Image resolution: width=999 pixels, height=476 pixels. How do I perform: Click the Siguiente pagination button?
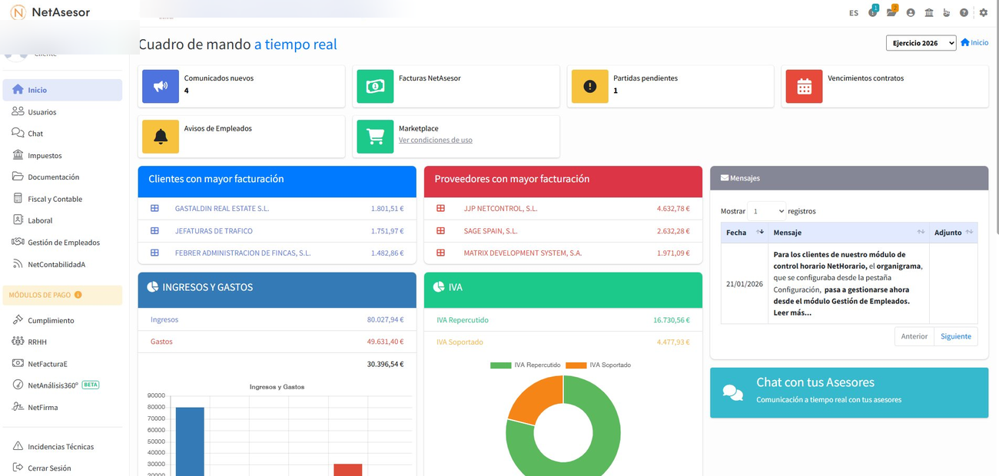click(x=955, y=336)
